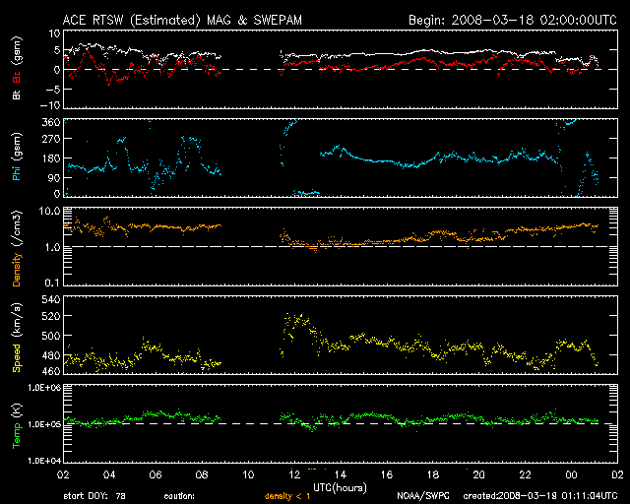Click the '-10' tick label on Bt Bz axis
The height and width of the screenshot is (504, 630).
(x=51, y=105)
